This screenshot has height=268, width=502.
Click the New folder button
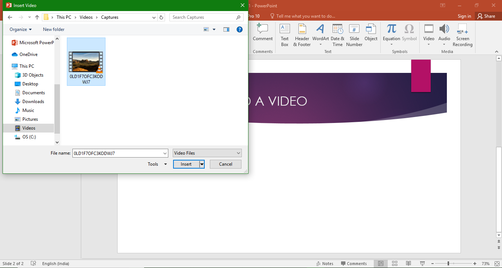click(x=54, y=29)
